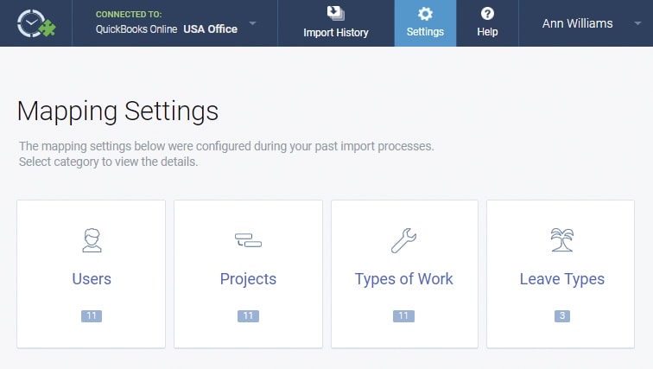Screen dimensions: 653x369
Task: Select the USA Office company name
Action: (x=210, y=29)
